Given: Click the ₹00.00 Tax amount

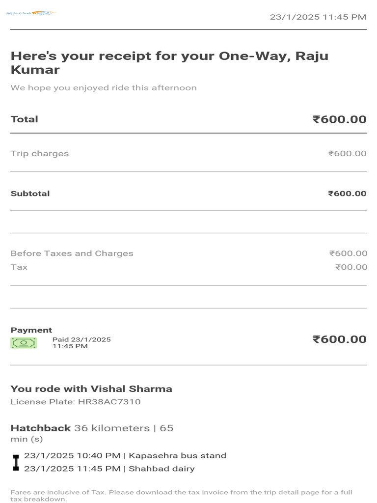Looking at the screenshot, I should point(351,267).
